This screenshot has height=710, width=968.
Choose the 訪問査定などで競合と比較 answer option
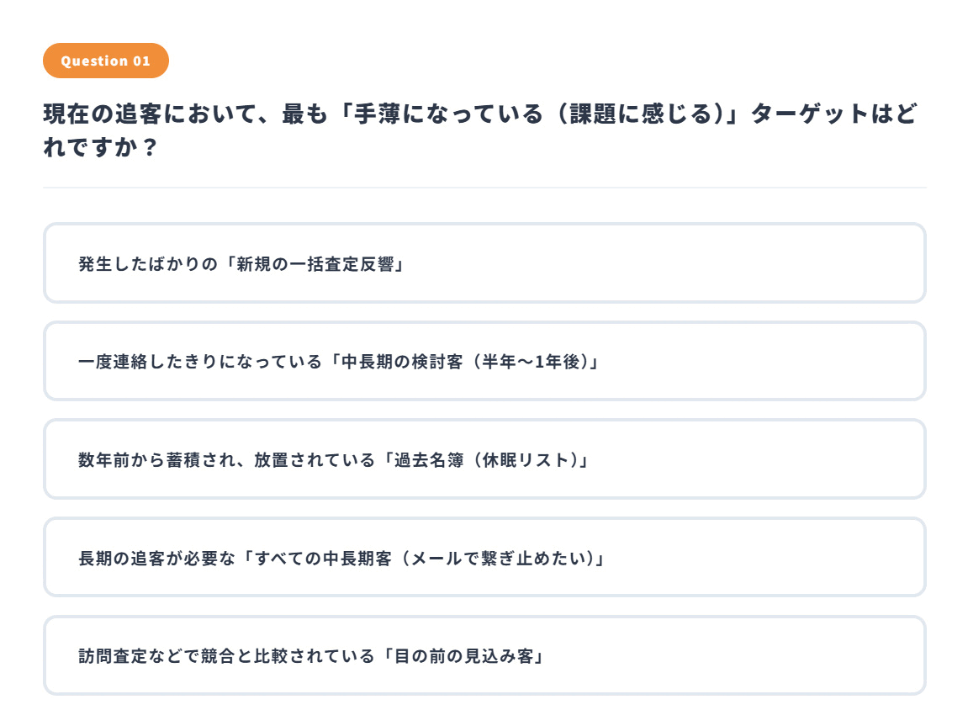click(484, 656)
